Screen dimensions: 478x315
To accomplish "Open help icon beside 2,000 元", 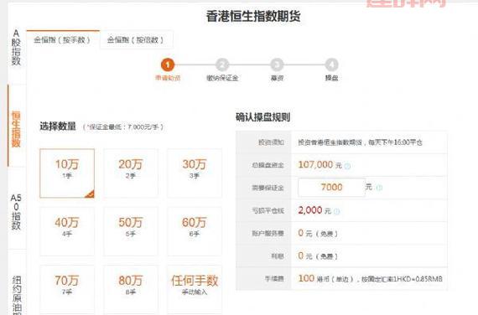I will pos(336,211).
